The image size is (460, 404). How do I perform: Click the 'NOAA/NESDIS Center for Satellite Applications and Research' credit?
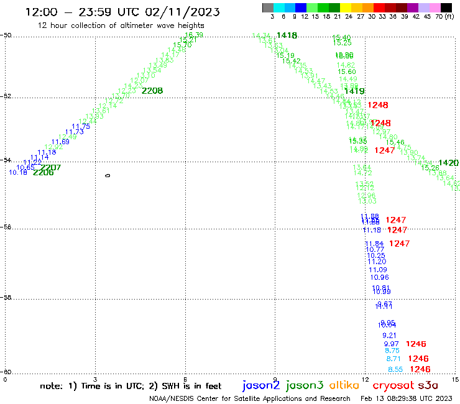click(250, 398)
